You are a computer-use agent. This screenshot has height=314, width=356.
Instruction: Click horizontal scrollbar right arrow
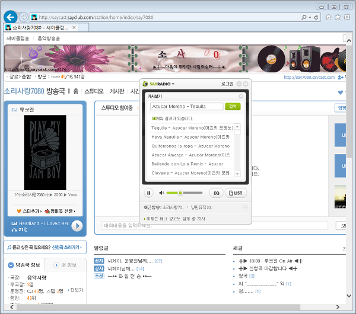point(338,307)
